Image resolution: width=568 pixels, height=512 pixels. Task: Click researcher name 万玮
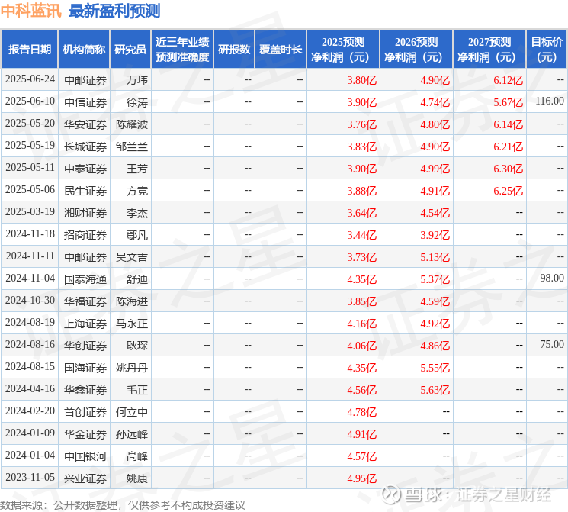coord(137,79)
